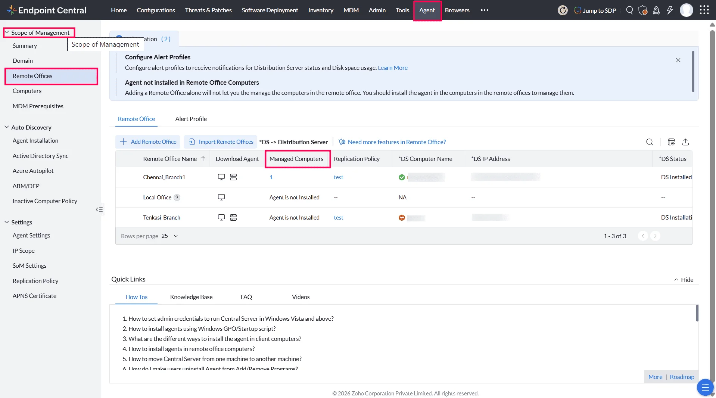Open Active Directory Sync
The height and width of the screenshot is (398, 716).
click(x=41, y=156)
